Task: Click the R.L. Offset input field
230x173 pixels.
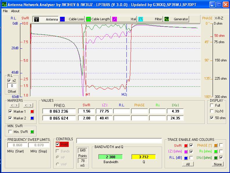Action: [12, 86]
